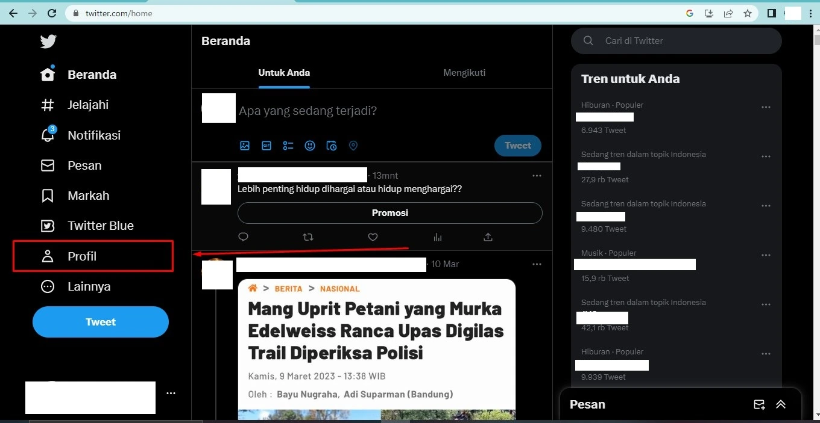
Task: Open Pesan messages in sidebar
Action: pos(71,165)
